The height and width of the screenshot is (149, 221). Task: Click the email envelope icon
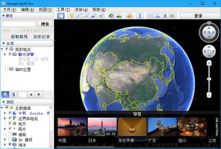coord(150,16)
